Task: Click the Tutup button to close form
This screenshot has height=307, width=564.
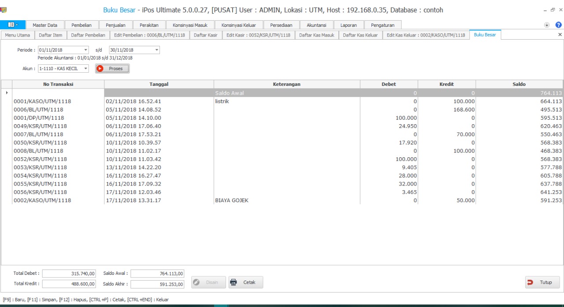Action: pos(542,282)
